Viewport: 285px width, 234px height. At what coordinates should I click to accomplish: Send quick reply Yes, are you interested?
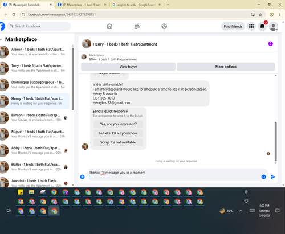click(x=119, y=124)
